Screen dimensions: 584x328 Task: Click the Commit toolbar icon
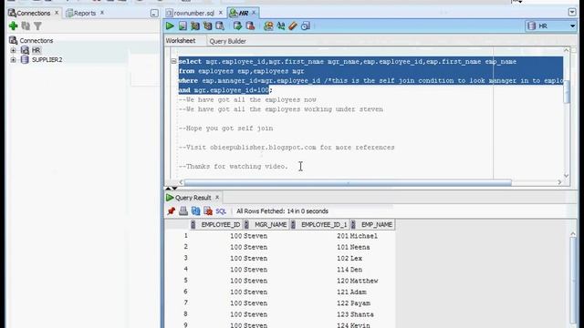[x=237, y=26]
